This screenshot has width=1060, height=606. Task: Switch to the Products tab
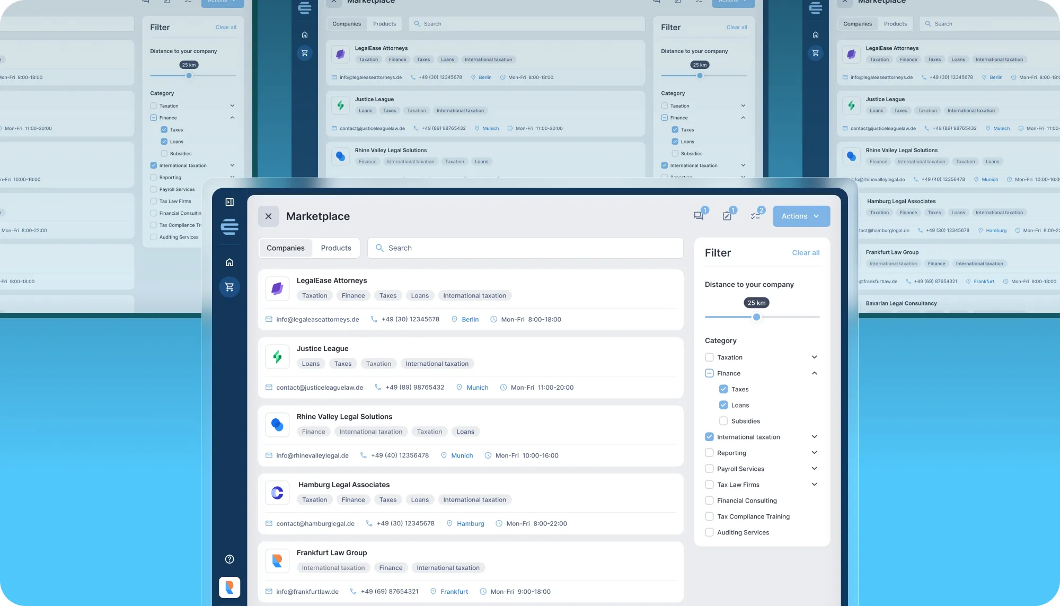pyautogui.click(x=335, y=248)
